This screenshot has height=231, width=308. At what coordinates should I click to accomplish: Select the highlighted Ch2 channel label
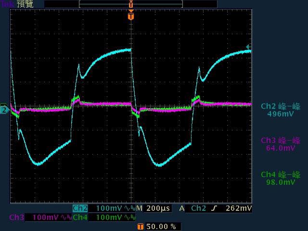pos(80,209)
